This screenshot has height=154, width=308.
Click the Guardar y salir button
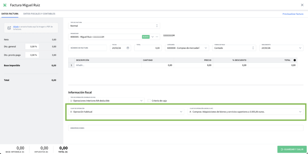tap(292, 149)
